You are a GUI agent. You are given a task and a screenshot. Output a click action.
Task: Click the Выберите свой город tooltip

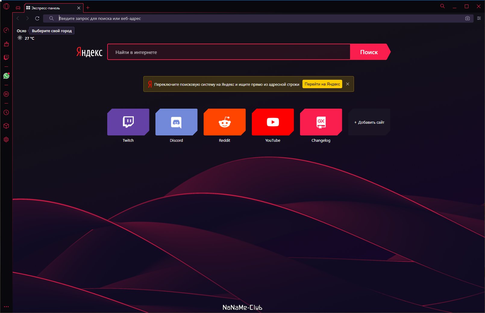pyautogui.click(x=52, y=31)
